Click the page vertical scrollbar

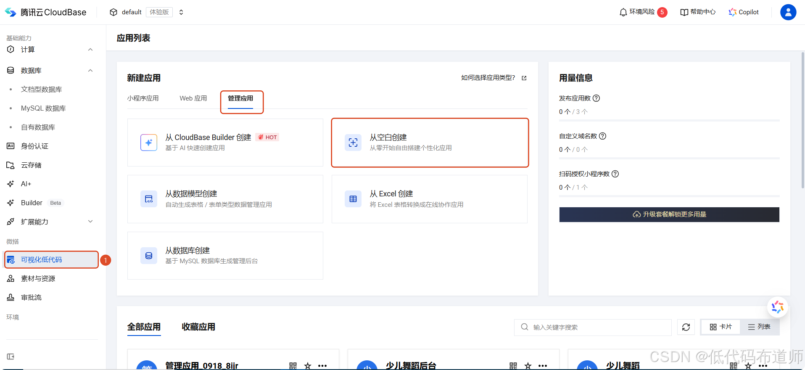803,120
